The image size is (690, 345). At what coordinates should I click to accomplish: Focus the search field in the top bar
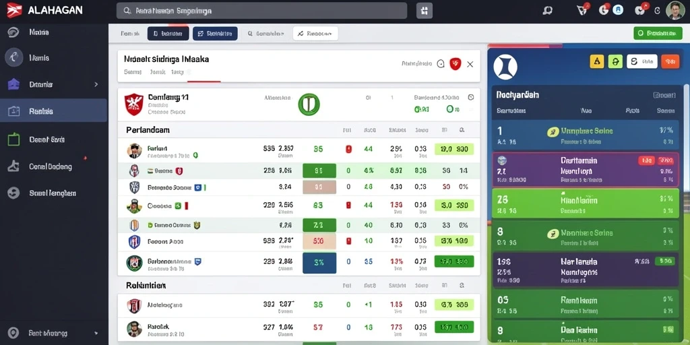(x=261, y=11)
